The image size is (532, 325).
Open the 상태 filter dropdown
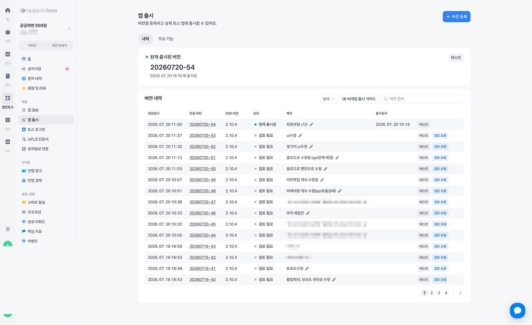coord(328,99)
